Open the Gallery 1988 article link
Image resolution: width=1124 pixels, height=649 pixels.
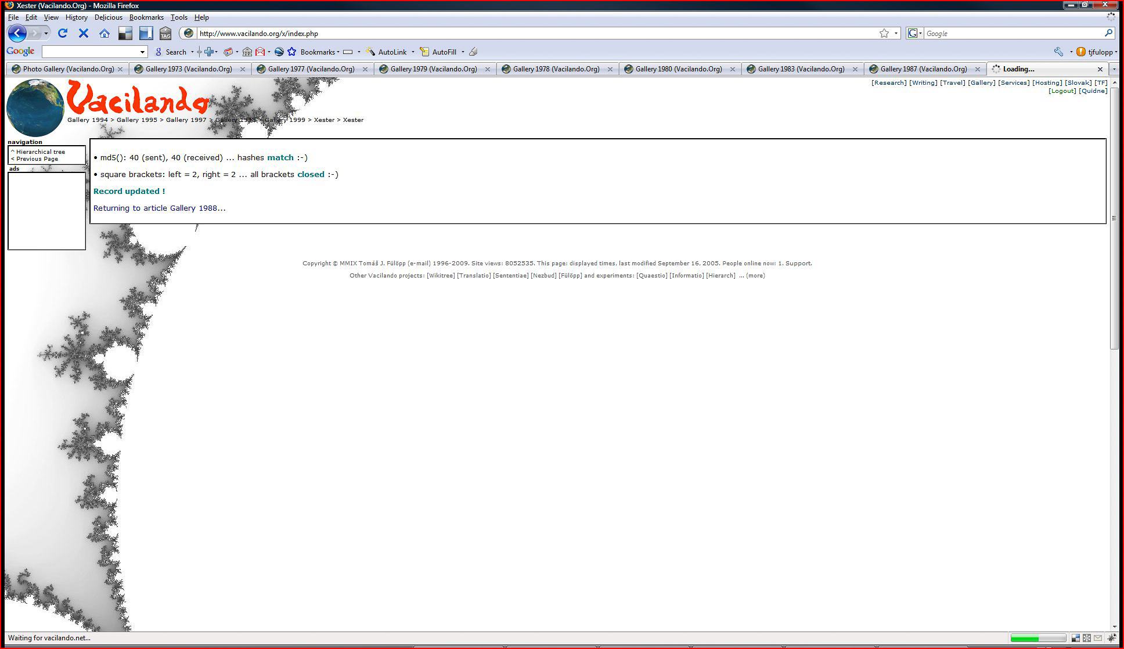coord(193,208)
